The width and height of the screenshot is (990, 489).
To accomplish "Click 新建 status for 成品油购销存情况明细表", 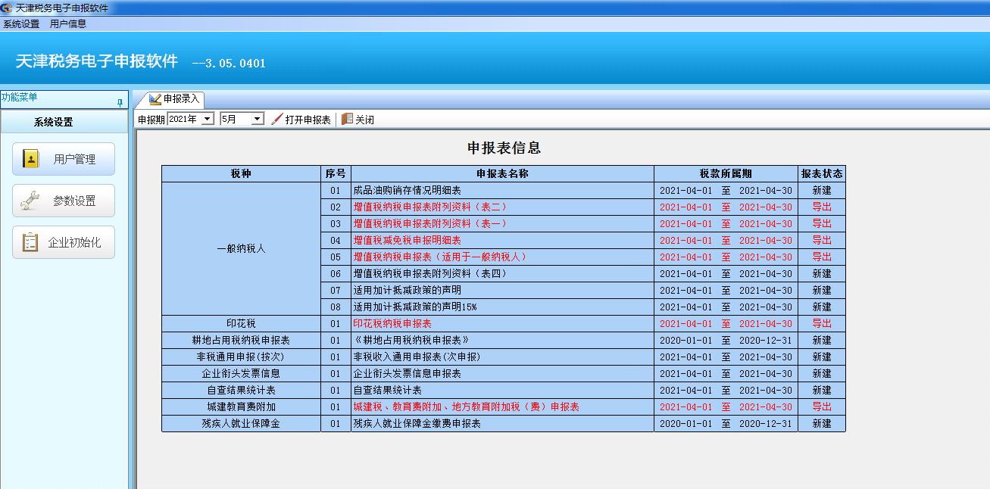I will click(x=822, y=191).
